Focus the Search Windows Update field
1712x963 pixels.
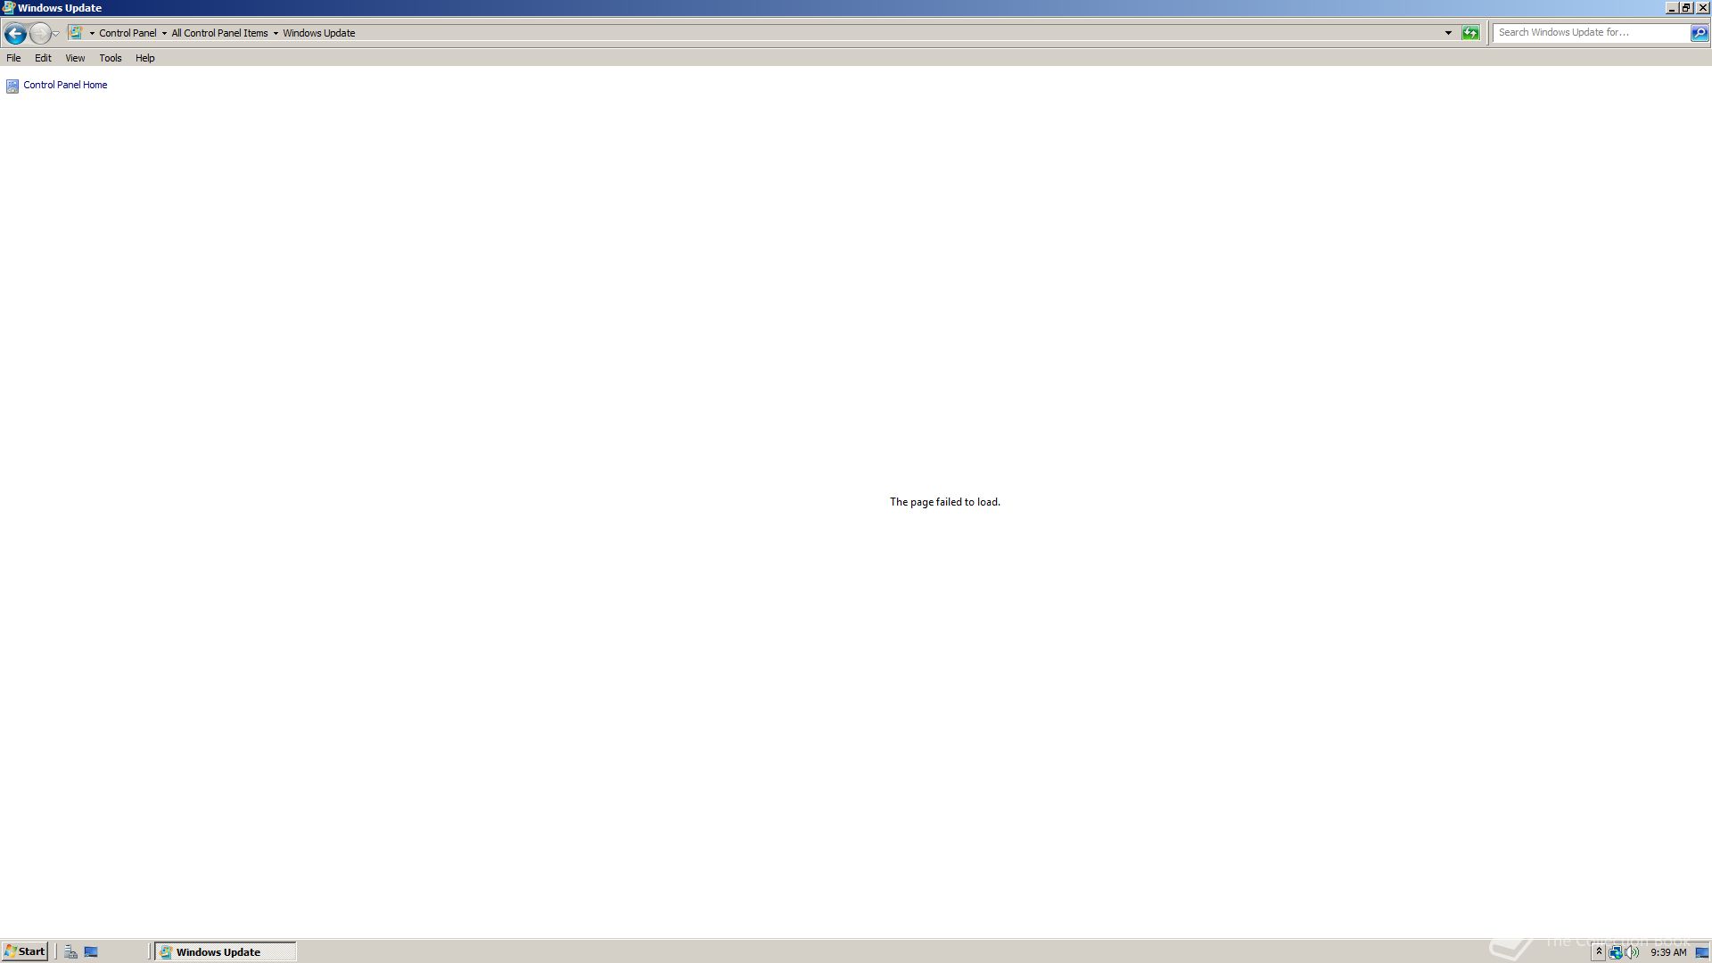[1592, 32]
